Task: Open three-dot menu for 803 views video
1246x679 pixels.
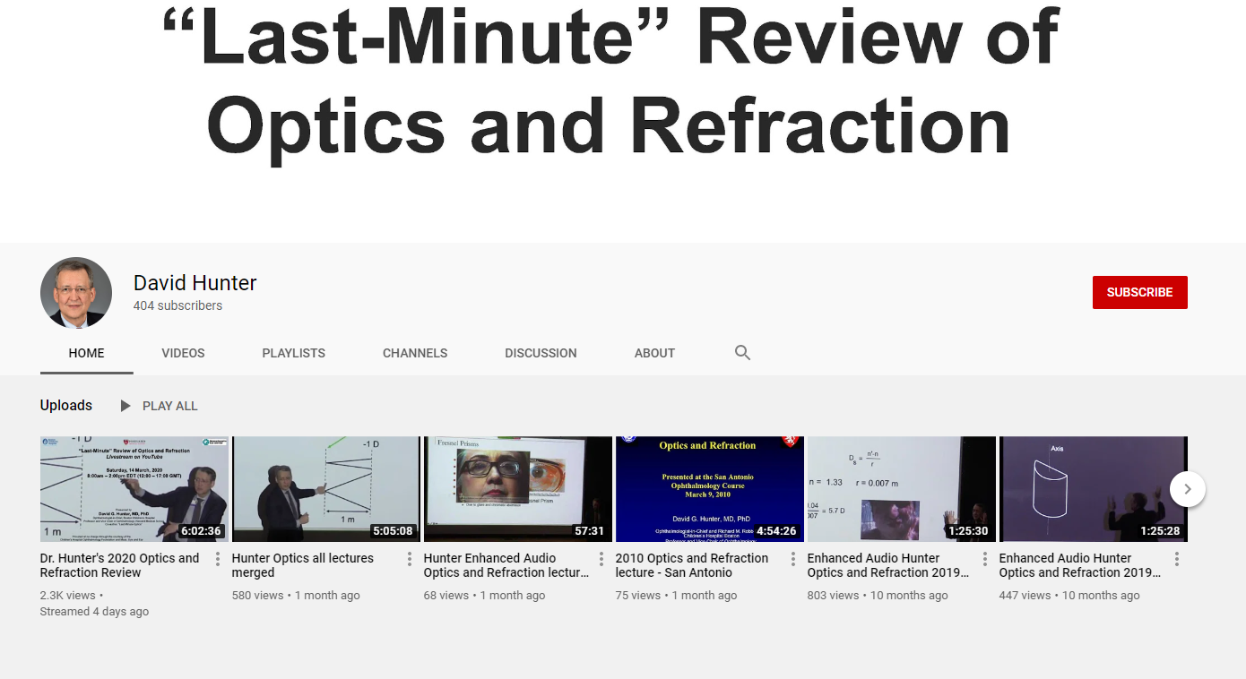Action: click(985, 559)
